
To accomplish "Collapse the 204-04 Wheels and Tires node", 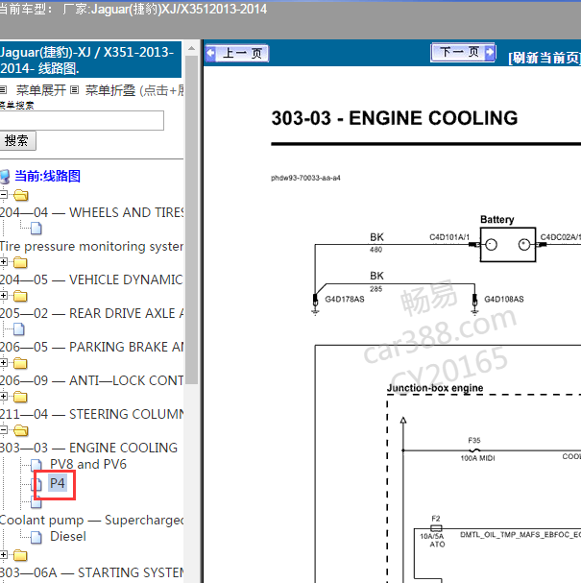I will (x=3, y=194).
